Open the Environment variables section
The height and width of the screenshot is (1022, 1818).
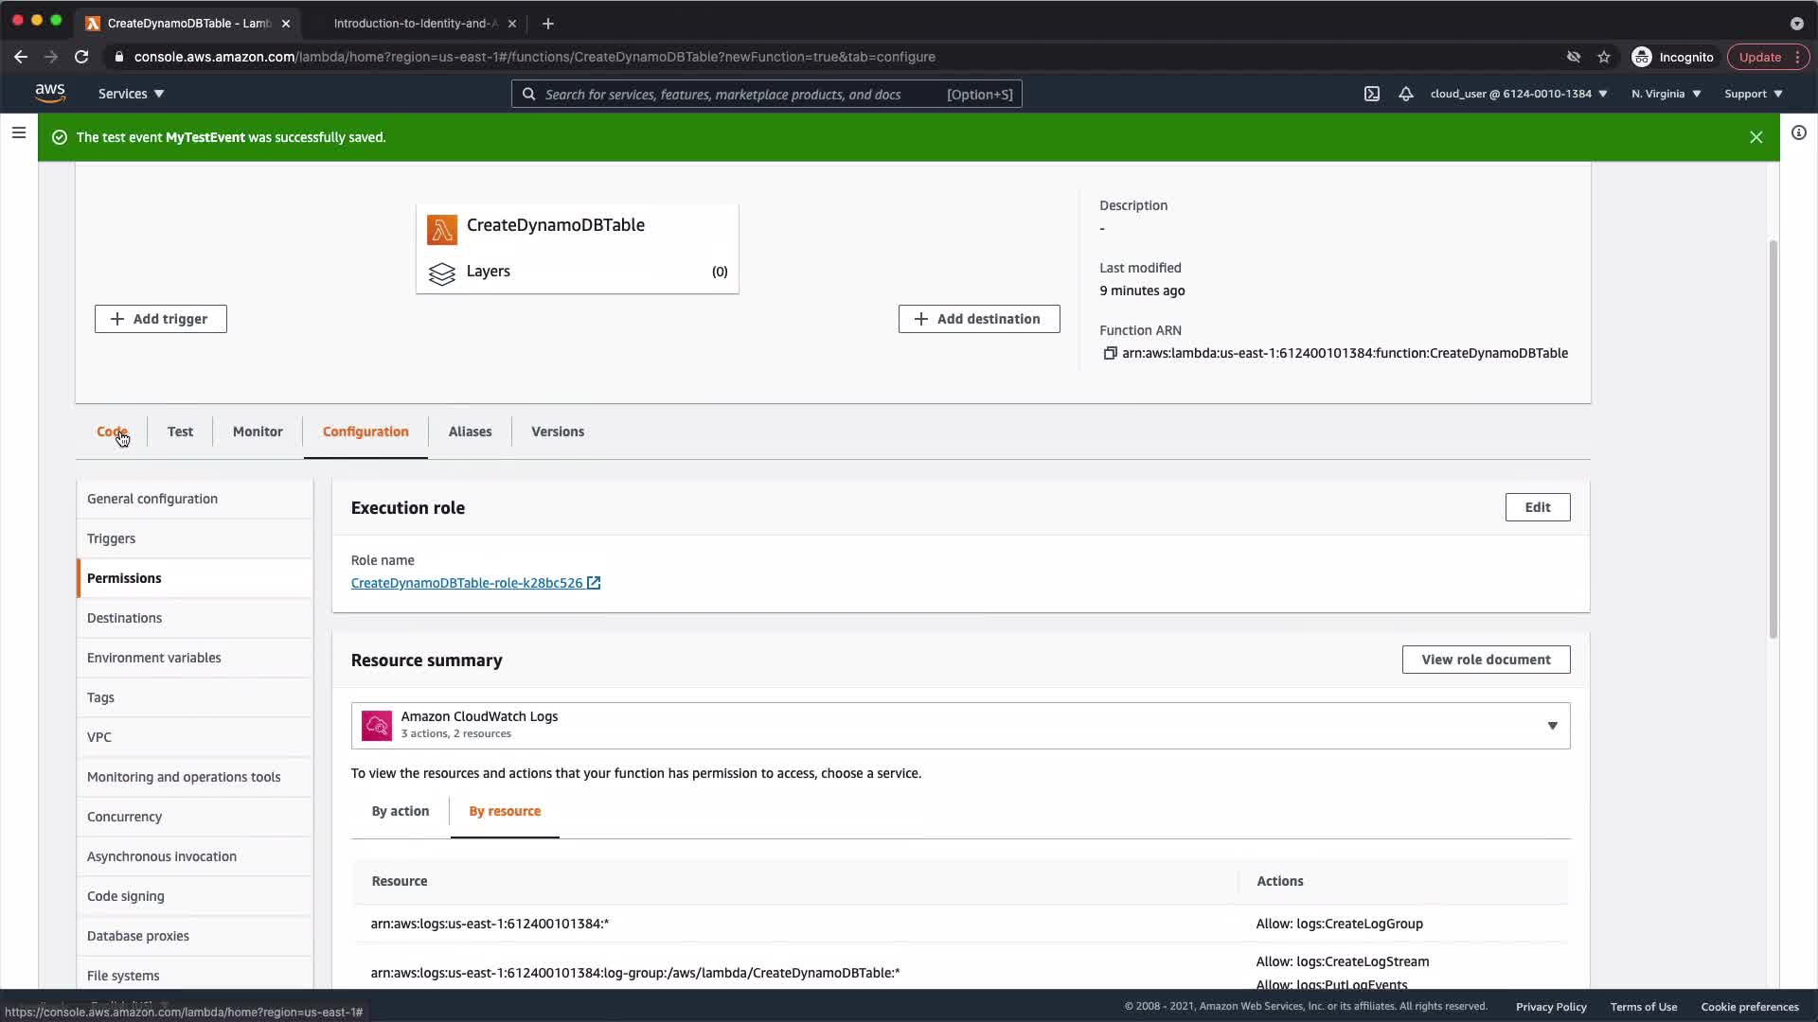154,658
